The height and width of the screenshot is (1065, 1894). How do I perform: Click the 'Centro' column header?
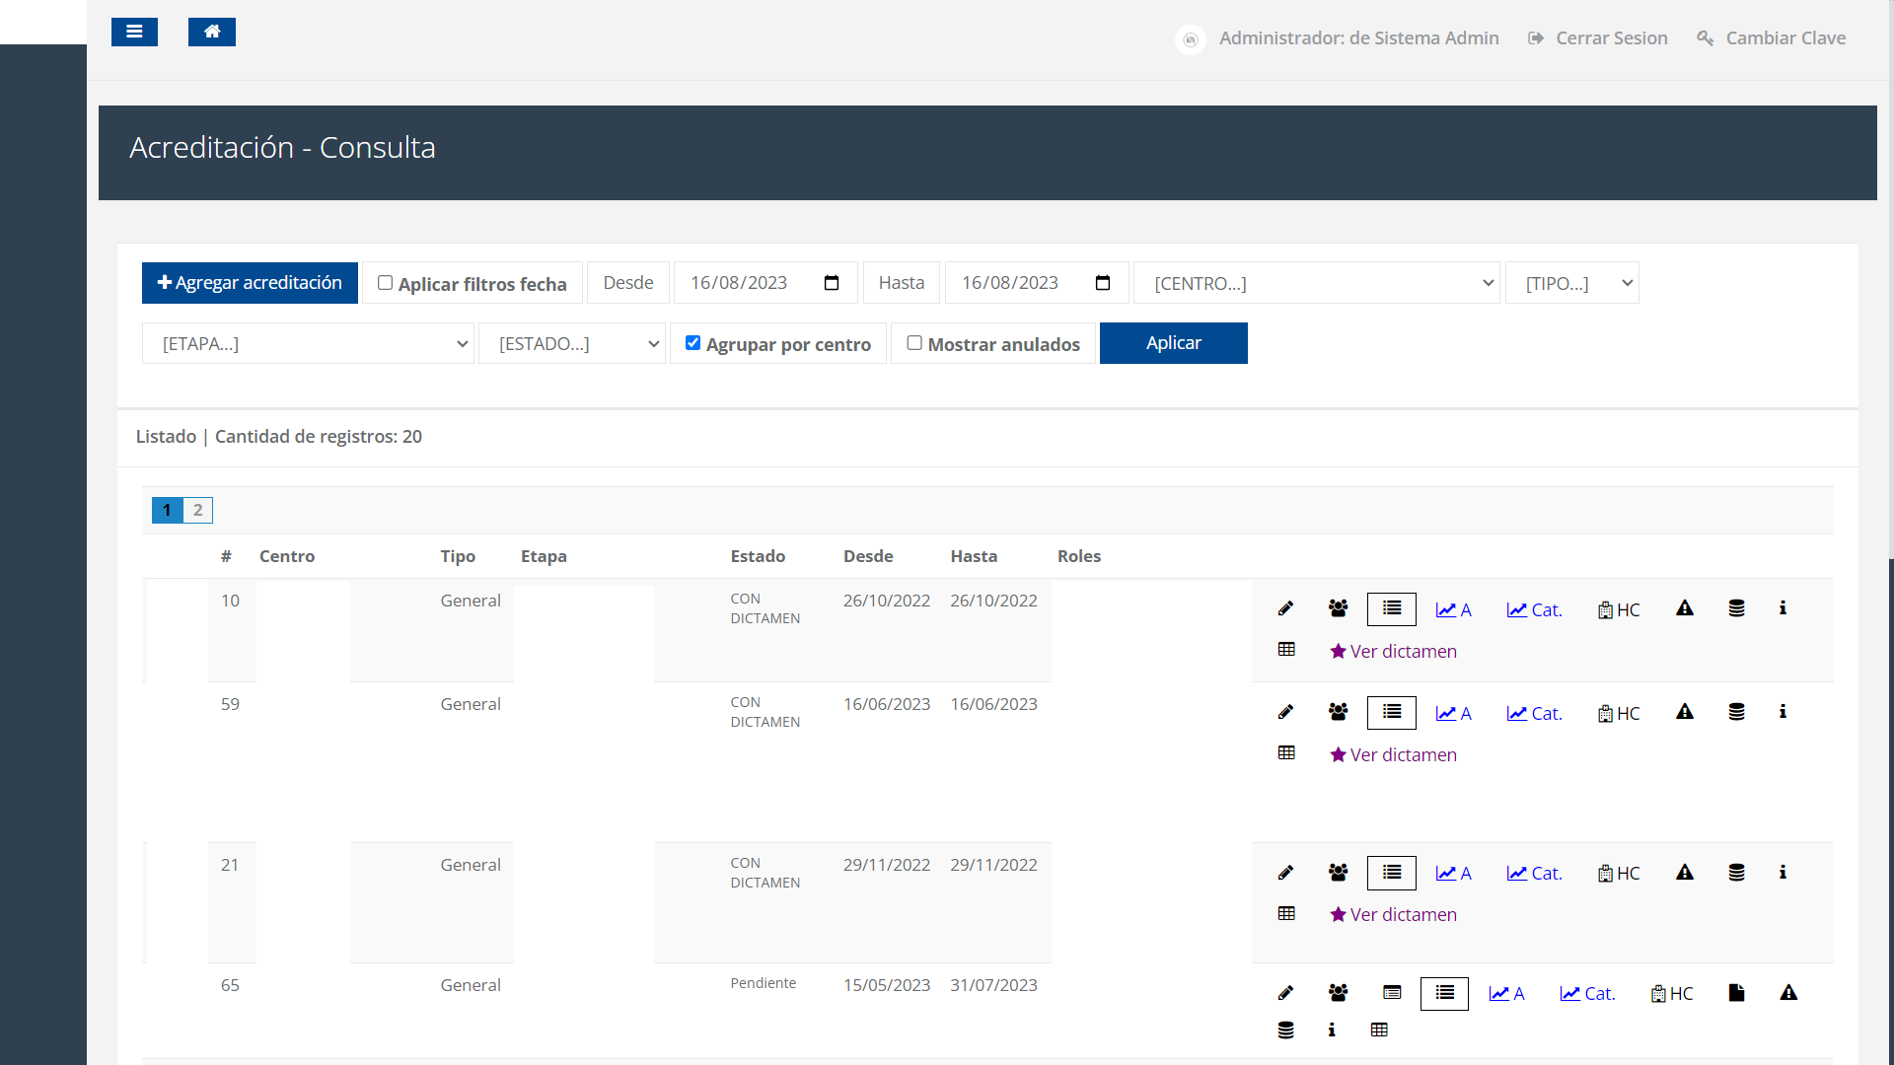coord(287,556)
